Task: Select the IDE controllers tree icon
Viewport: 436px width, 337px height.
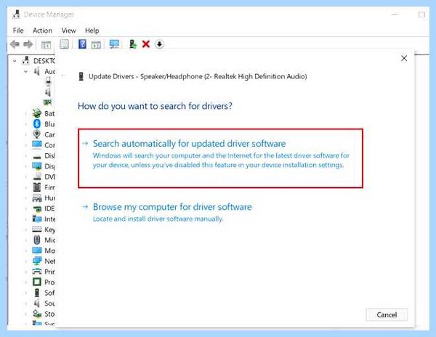Action: (37, 208)
